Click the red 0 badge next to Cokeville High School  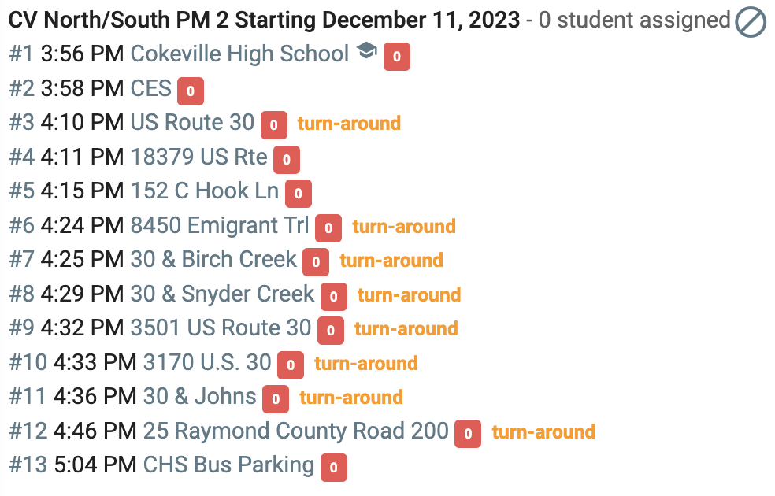(x=397, y=57)
